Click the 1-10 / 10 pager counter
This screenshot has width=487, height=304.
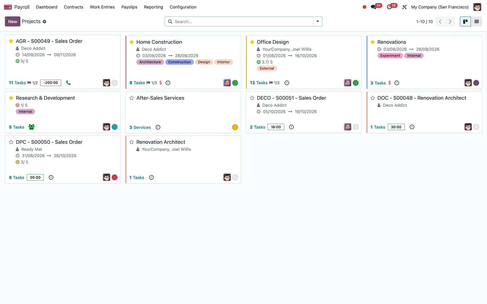pyautogui.click(x=424, y=22)
